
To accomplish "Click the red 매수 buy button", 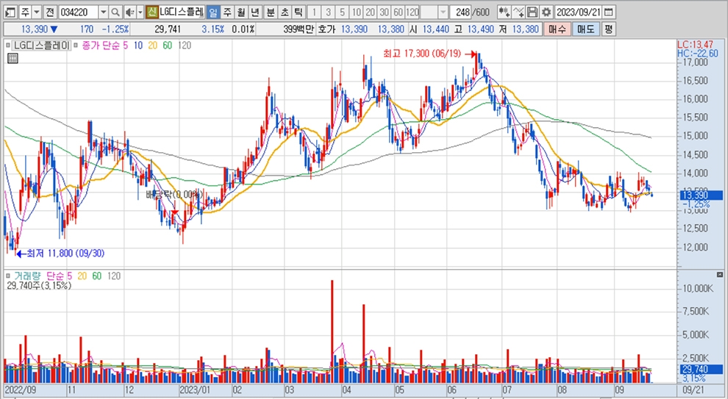I will [558, 29].
